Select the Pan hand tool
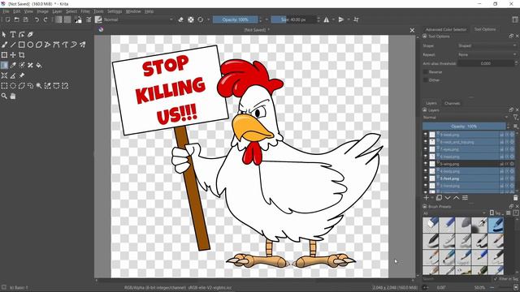 click(x=13, y=96)
